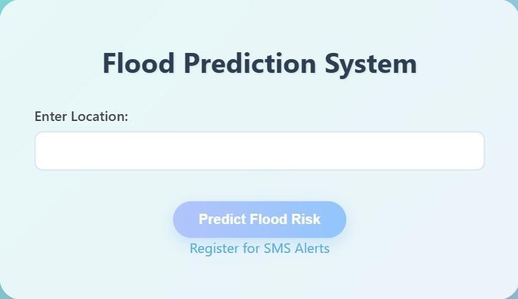The image size is (518, 299).
Task: Choose Register for SMS Alerts text link
Action: point(259,249)
